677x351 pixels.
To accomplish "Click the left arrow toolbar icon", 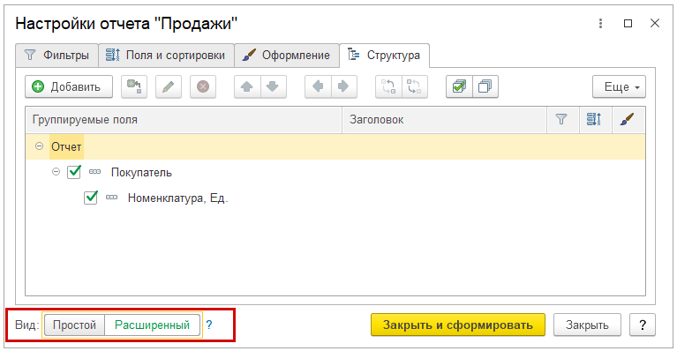I will coord(318,86).
